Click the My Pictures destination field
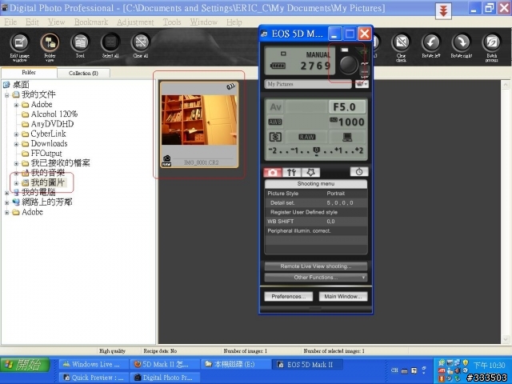 pos(308,84)
